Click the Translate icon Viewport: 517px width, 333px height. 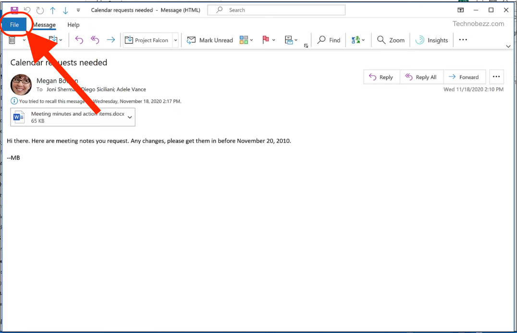coord(356,40)
